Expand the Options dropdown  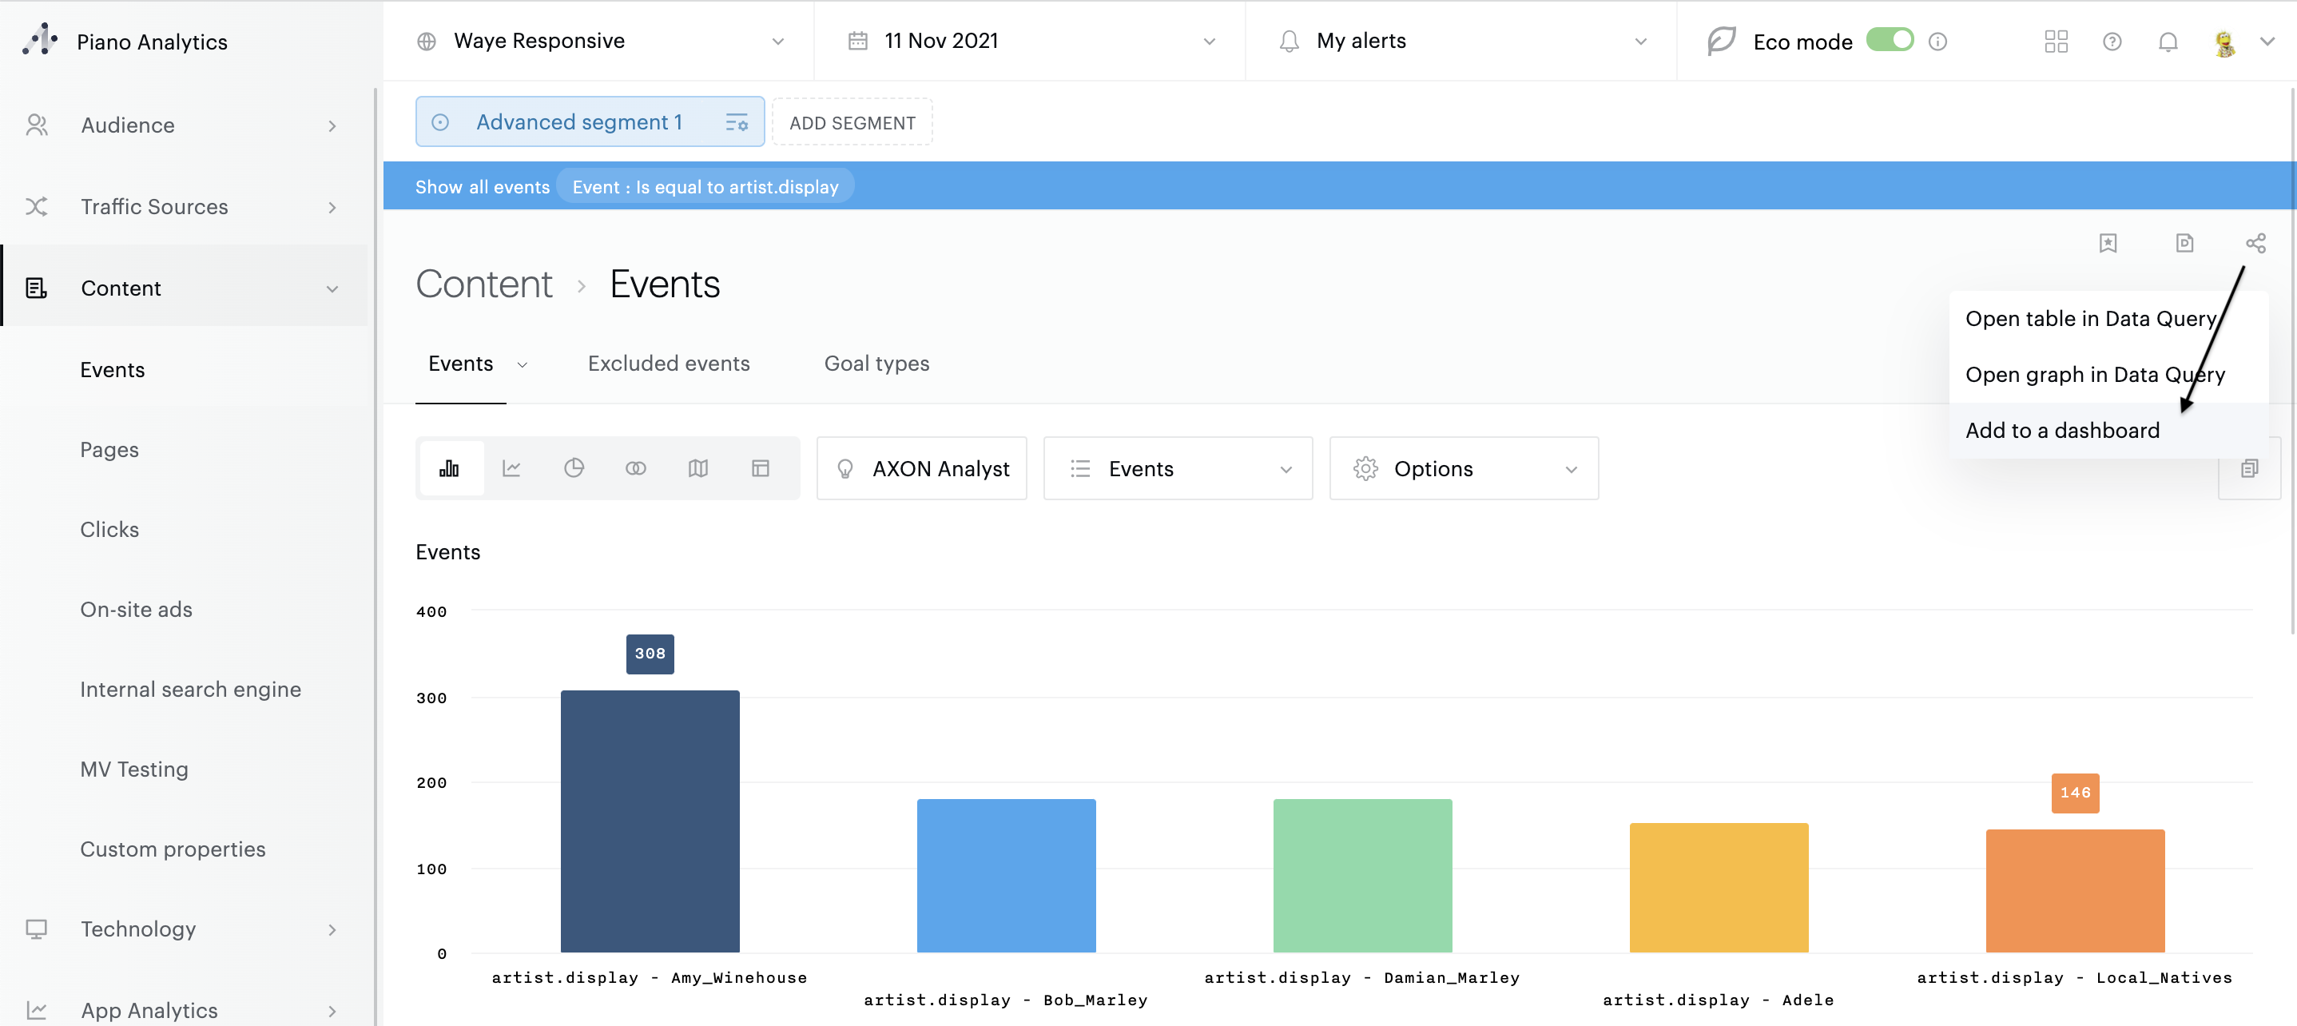coord(1463,469)
